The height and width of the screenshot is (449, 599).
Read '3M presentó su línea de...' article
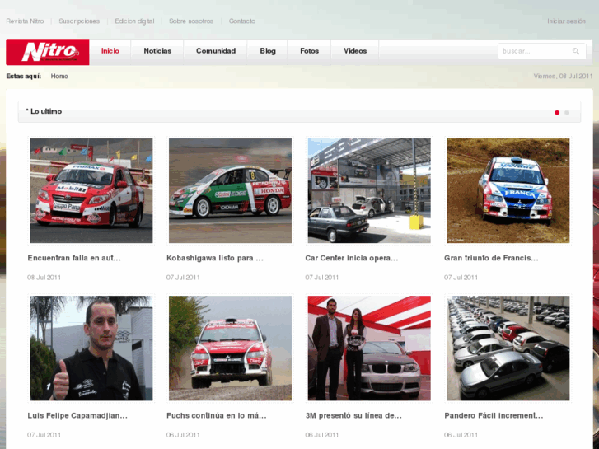[353, 415]
